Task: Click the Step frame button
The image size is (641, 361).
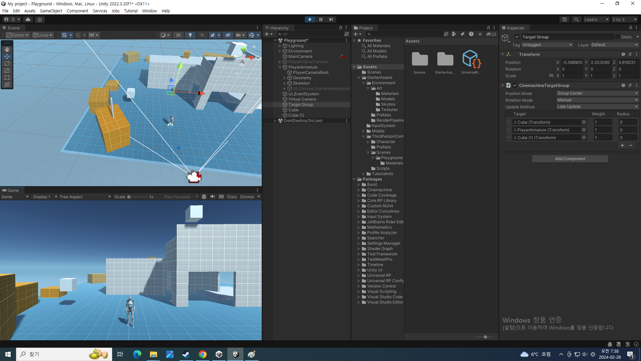Action: coord(331,19)
